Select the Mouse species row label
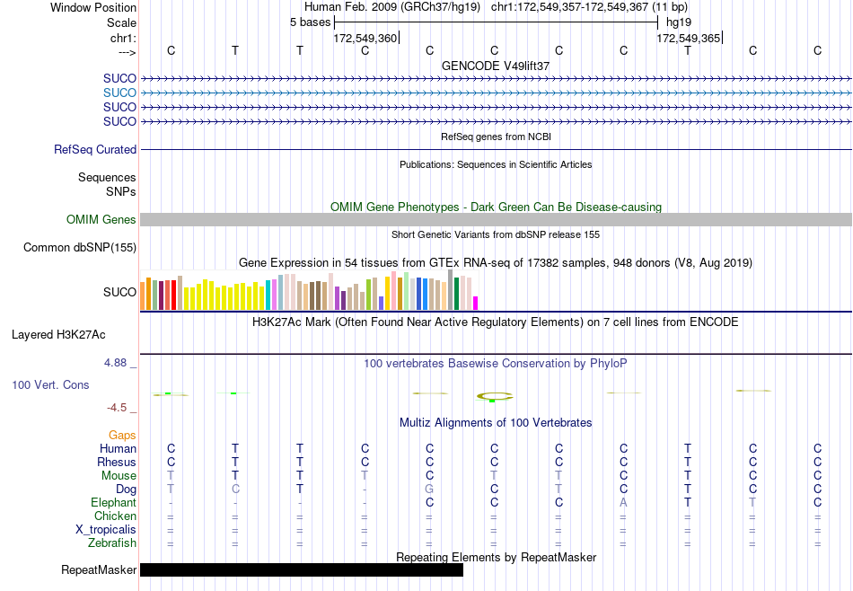853x591 pixels. click(x=119, y=476)
